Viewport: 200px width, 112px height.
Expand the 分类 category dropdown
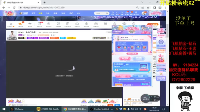(48, 13)
